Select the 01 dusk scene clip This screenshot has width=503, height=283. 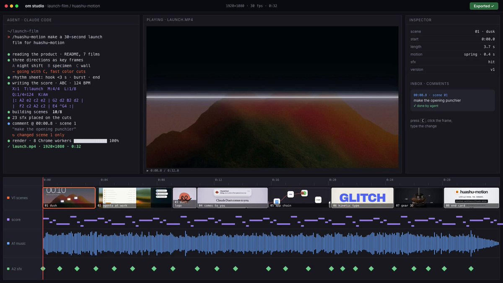[x=69, y=197]
